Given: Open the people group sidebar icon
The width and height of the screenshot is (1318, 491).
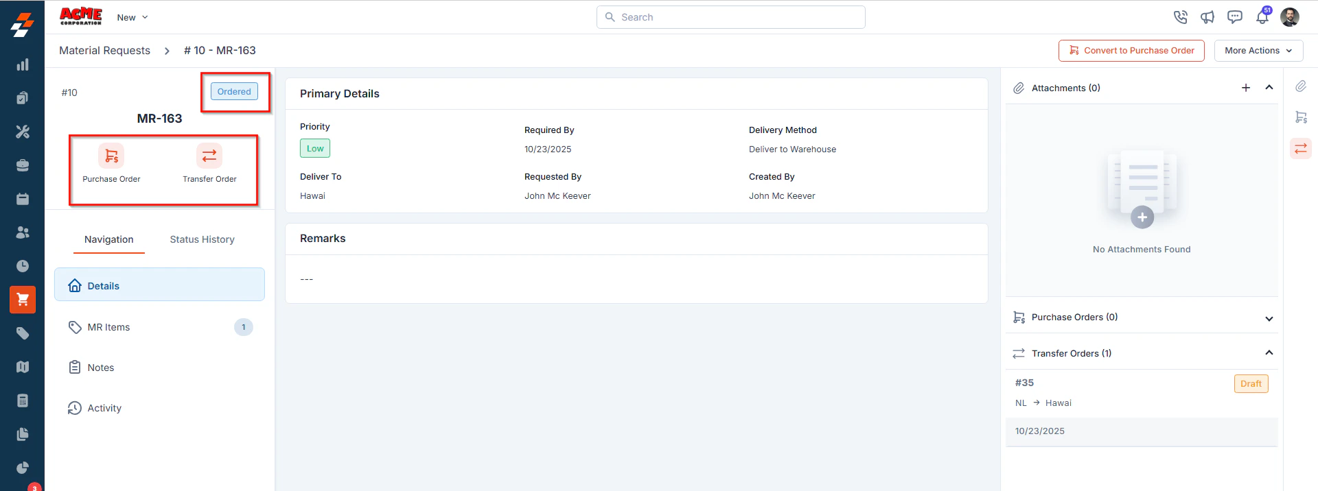Looking at the screenshot, I should click(x=23, y=232).
